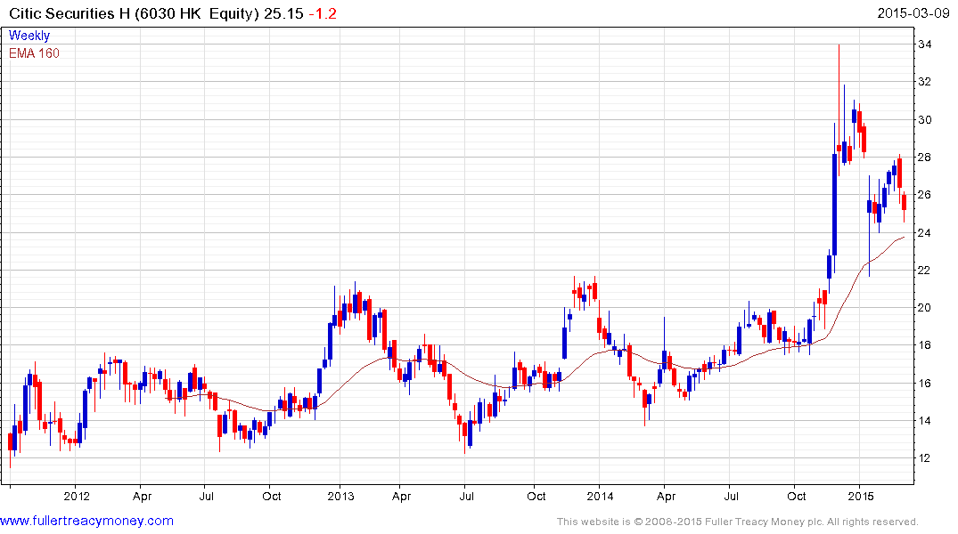Click the '34' price axis label
Viewport: 958px width, 534px height.
pyautogui.click(x=924, y=44)
